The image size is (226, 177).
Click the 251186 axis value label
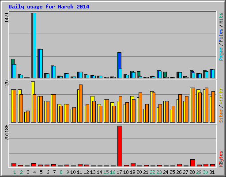click(x=7, y=132)
